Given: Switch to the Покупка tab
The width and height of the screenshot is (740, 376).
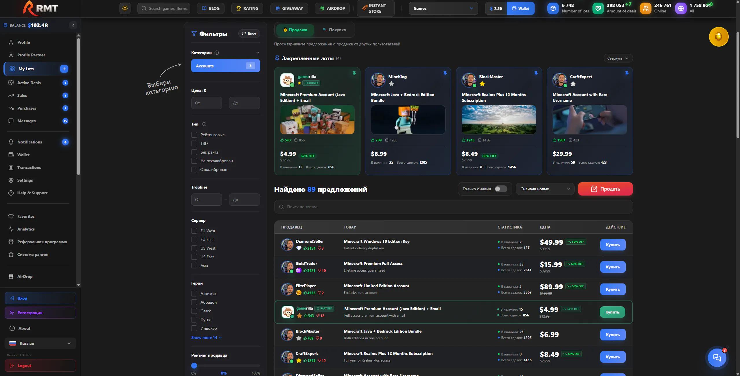Looking at the screenshot, I should click(x=334, y=30).
